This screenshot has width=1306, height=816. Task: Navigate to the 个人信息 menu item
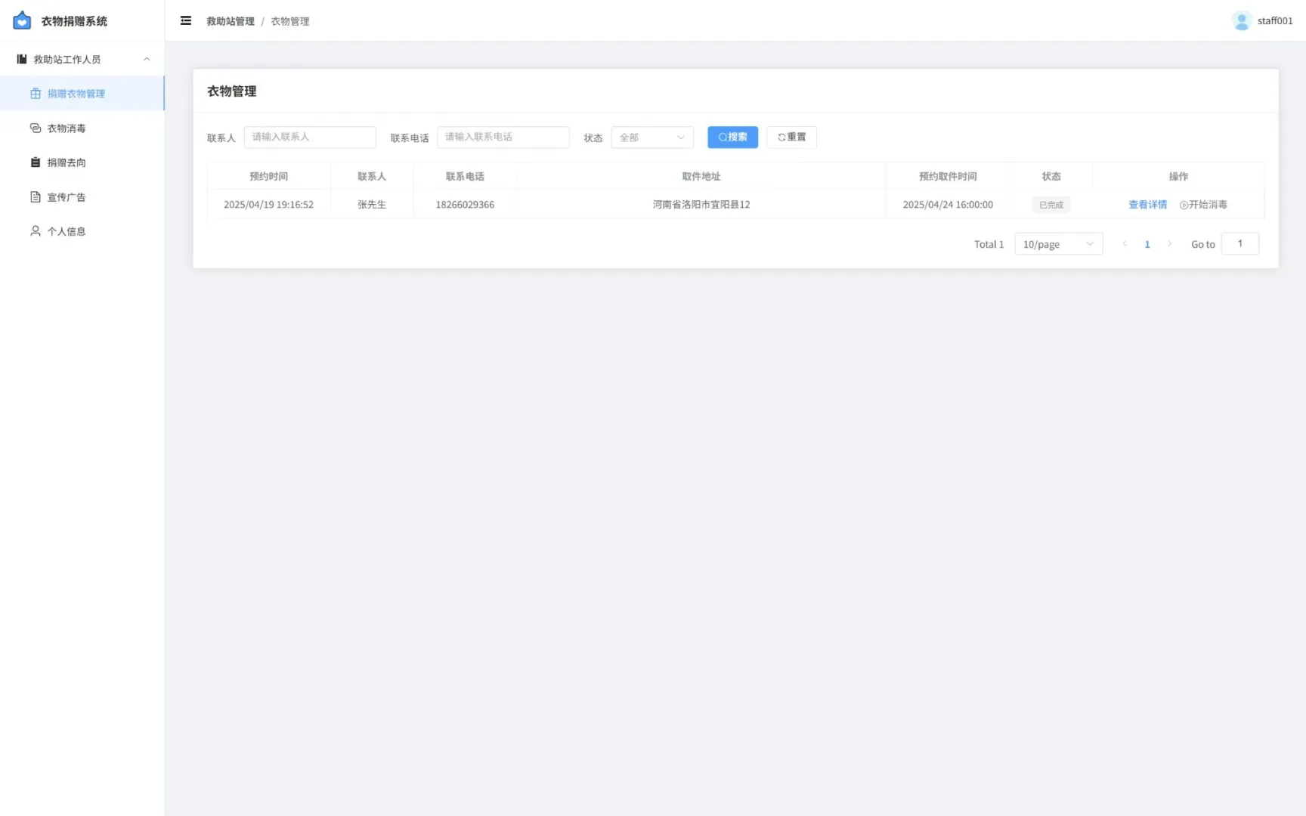click(x=82, y=231)
